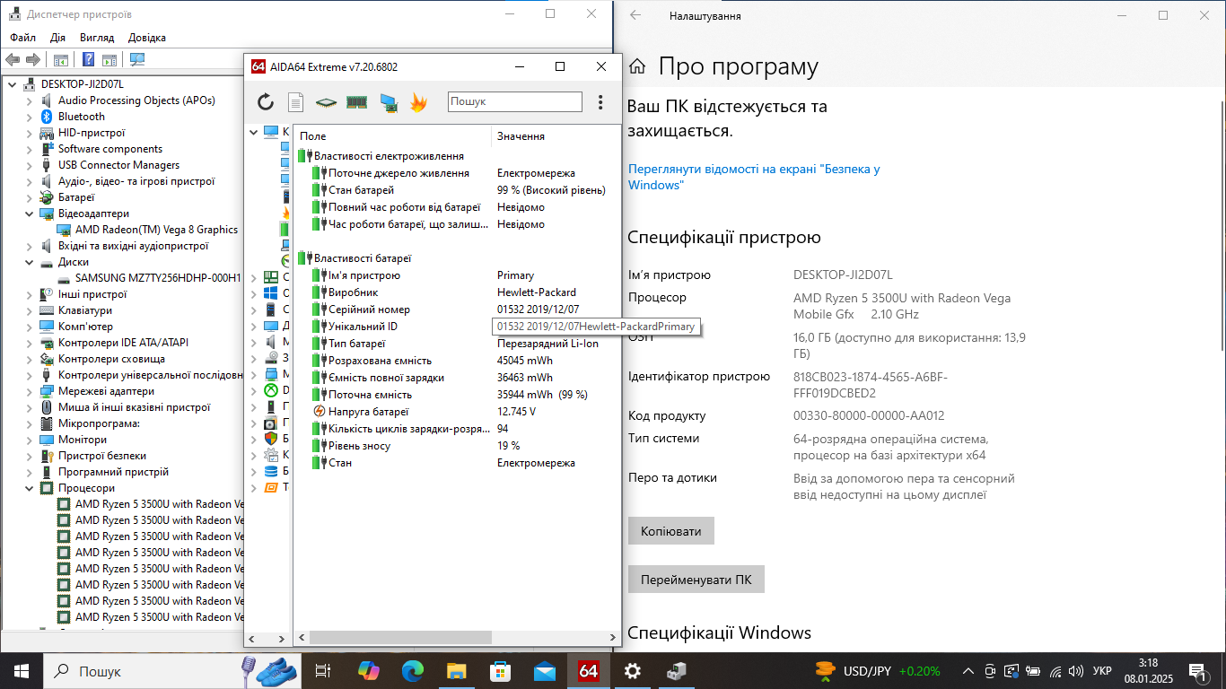Click the Поле column header in AIDA64
The width and height of the screenshot is (1226, 689).
point(393,136)
